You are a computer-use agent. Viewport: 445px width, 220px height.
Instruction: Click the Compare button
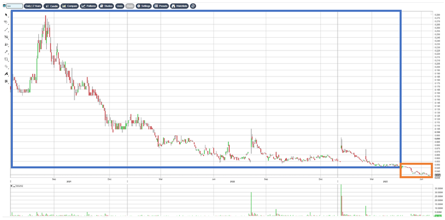click(x=70, y=6)
